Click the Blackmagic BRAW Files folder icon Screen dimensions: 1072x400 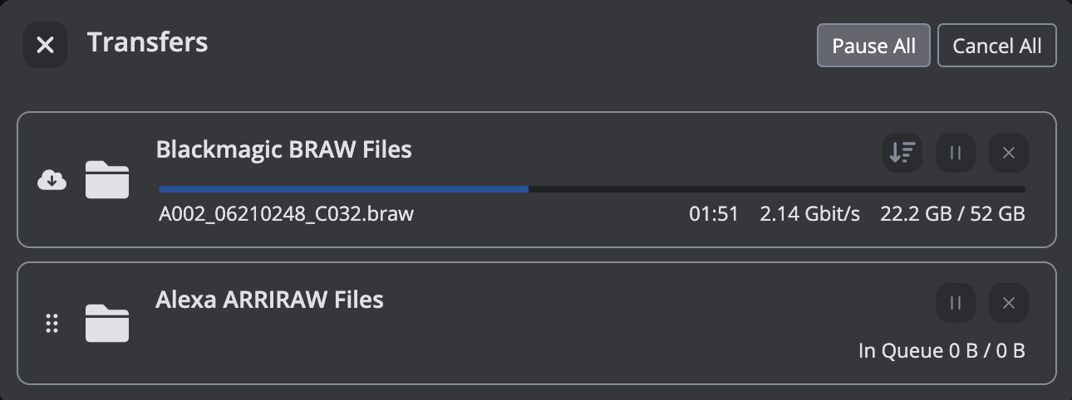(x=107, y=180)
